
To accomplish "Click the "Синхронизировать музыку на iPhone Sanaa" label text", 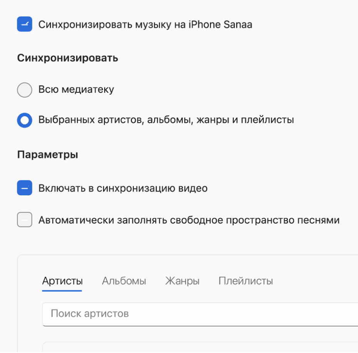I will tap(145, 25).
